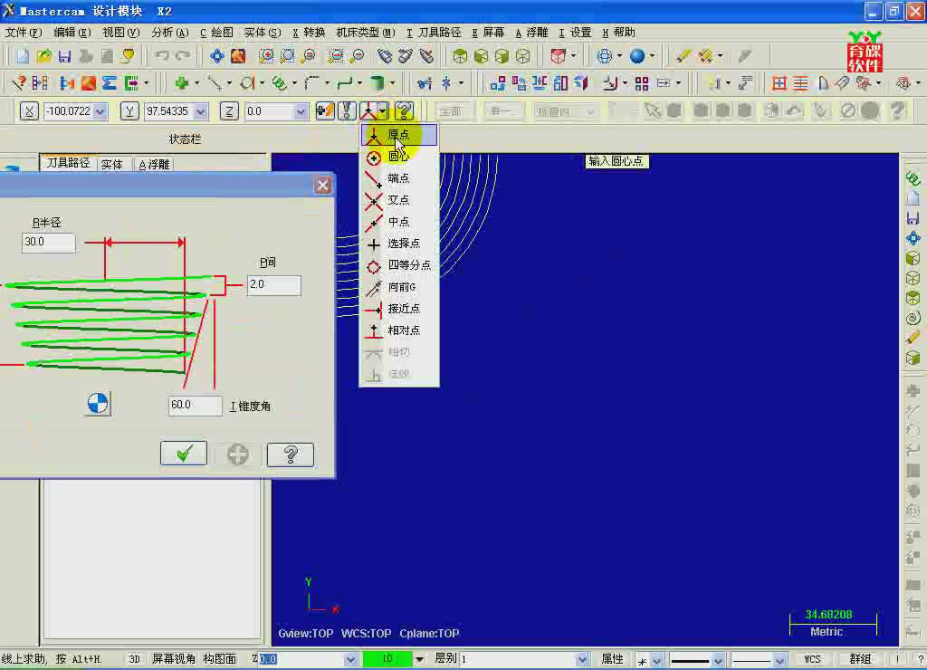Click the red cube view icon
927x670 pixels.
coord(558,56)
